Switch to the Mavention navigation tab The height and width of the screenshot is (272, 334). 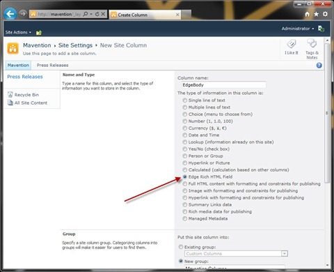tap(18, 66)
